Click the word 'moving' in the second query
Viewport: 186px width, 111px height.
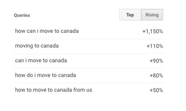click(x=24, y=46)
